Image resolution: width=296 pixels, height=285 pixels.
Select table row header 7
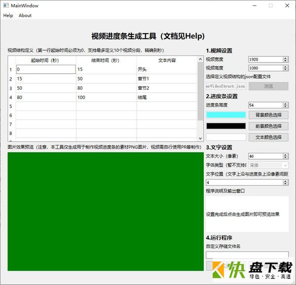pyautogui.click(x=11, y=124)
